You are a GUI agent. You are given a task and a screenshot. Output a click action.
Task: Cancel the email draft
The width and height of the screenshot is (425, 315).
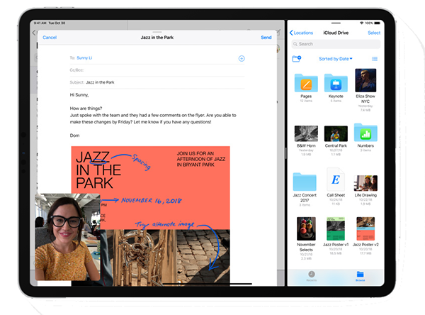[x=50, y=38]
